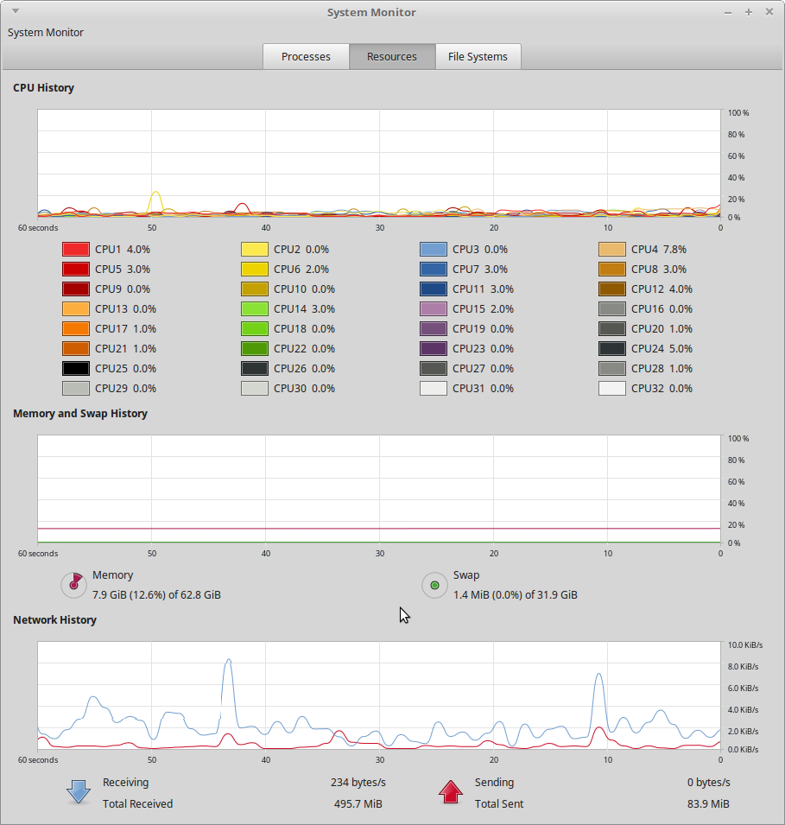Click the 'CPU History' heading
This screenshot has height=825, width=785.
pyautogui.click(x=44, y=88)
